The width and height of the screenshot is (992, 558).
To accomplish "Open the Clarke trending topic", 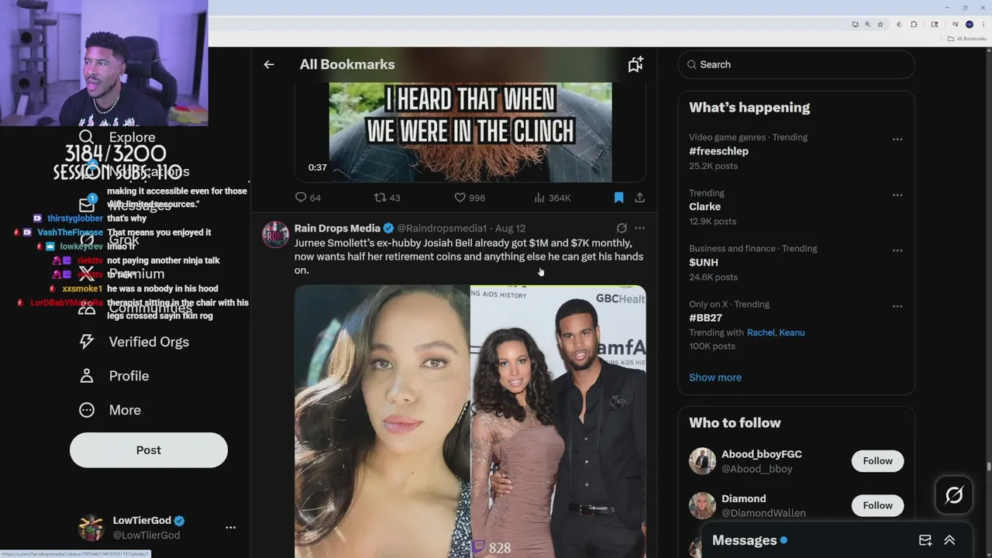I will tap(704, 207).
